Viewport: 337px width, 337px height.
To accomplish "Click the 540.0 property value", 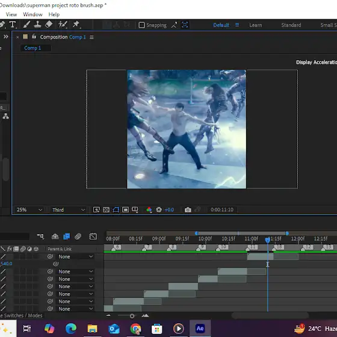I will pos(6,264).
